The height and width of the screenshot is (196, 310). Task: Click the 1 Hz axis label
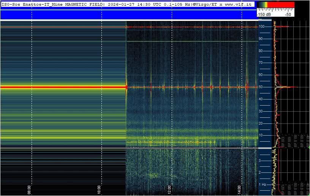click(263, 185)
